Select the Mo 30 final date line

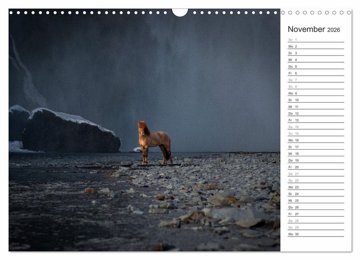[315, 234]
